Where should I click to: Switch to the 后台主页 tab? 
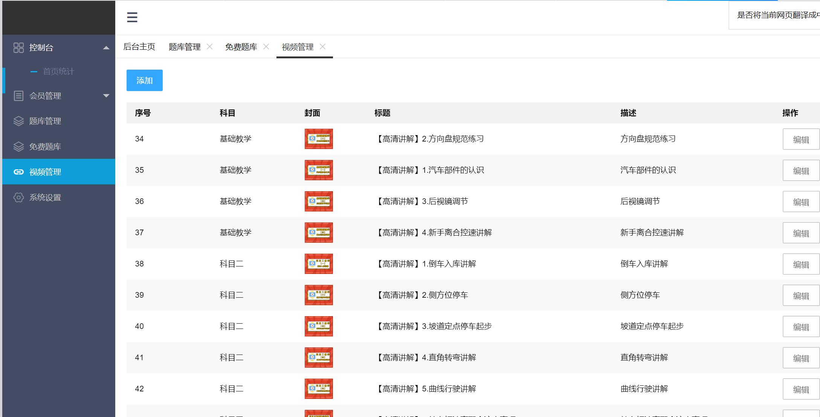[139, 47]
